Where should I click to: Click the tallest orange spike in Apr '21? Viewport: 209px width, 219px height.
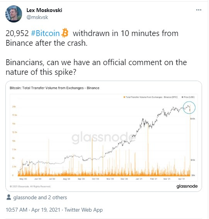tap(190, 140)
